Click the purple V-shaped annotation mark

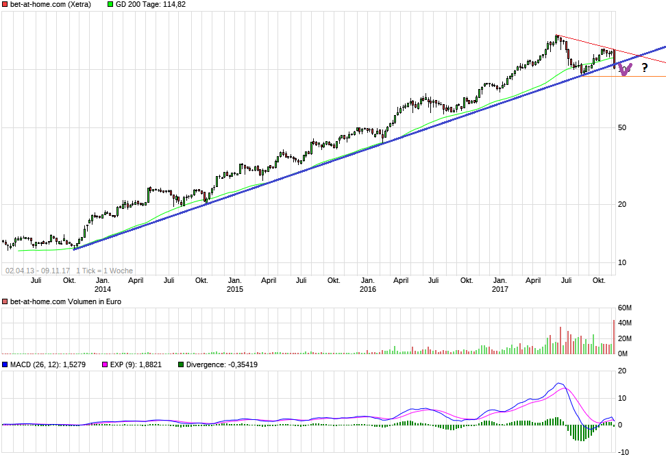click(624, 69)
